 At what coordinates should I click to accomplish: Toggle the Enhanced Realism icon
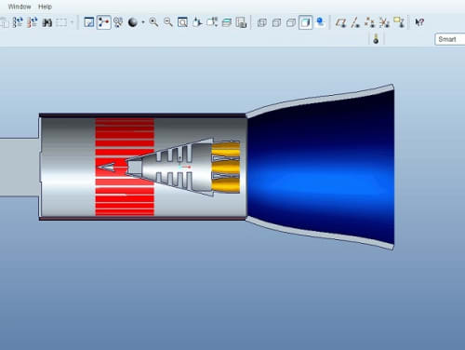321,22
